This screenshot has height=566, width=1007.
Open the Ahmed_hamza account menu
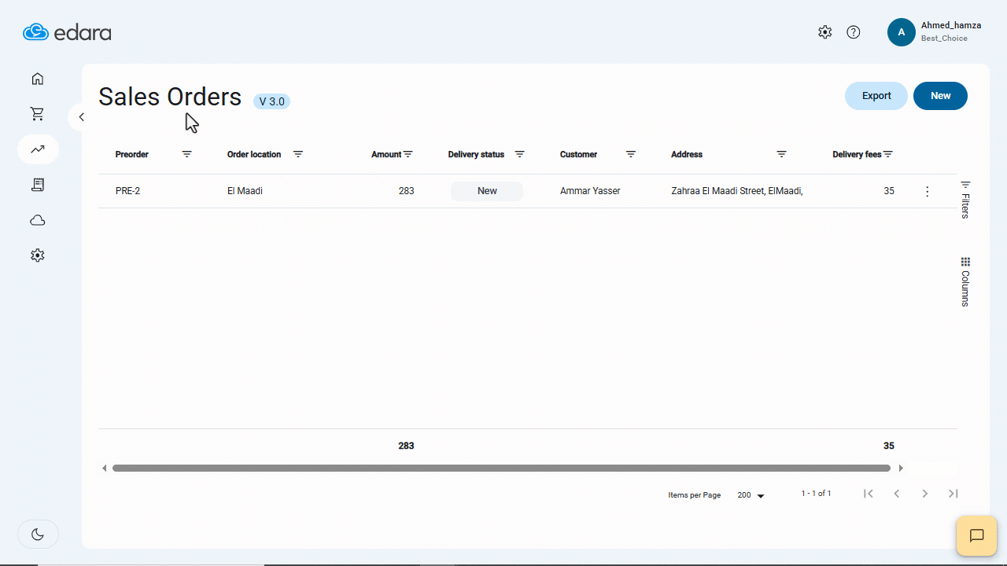[x=935, y=32]
